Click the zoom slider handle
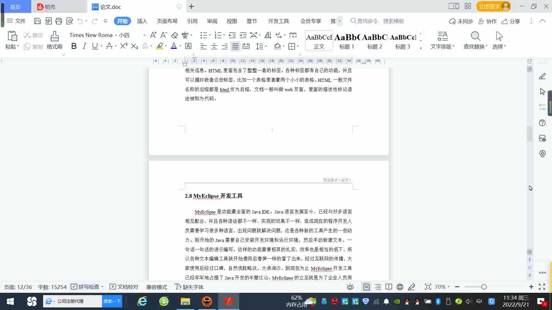Image resolution: width=552 pixels, height=310 pixels. click(484, 287)
